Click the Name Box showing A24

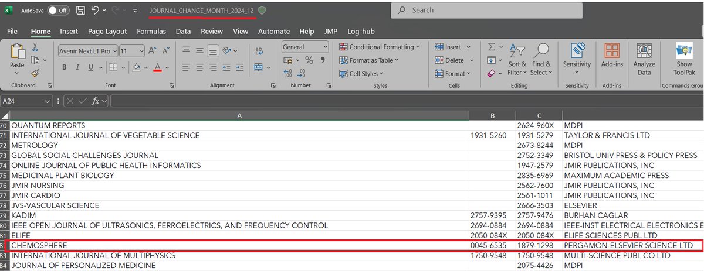pyautogui.click(x=26, y=101)
